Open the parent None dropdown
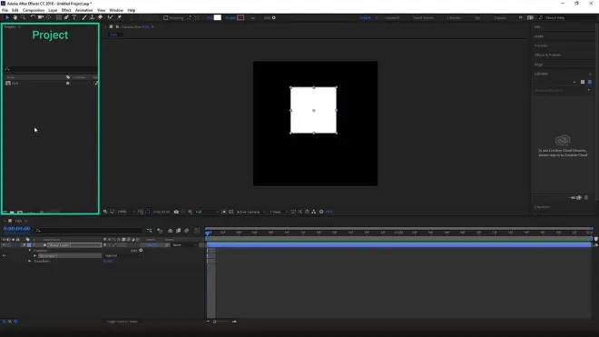This screenshot has width=599, height=337. click(x=185, y=245)
